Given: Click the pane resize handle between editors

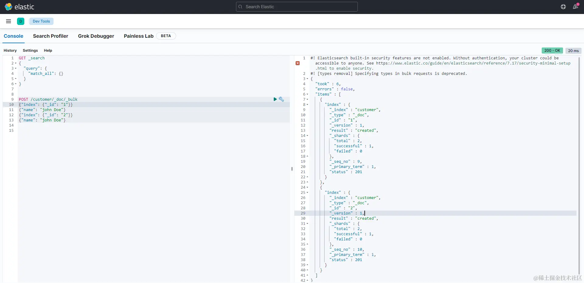Looking at the screenshot, I should [x=292, y=169].
